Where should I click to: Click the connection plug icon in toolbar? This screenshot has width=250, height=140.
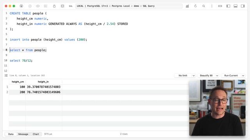[21, 6]
